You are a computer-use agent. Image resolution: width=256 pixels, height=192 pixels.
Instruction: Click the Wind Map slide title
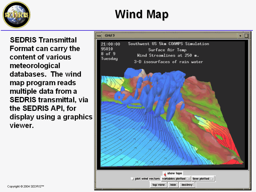(x=141, y=14)
